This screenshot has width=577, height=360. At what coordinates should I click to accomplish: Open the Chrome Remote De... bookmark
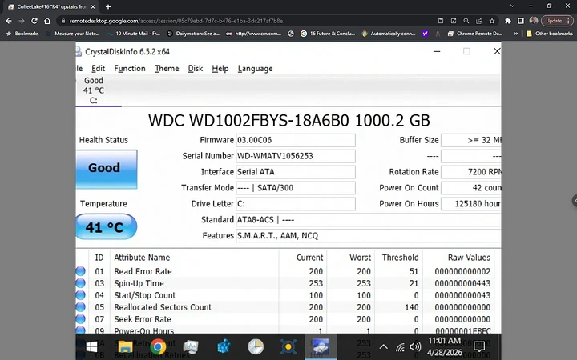475,34
